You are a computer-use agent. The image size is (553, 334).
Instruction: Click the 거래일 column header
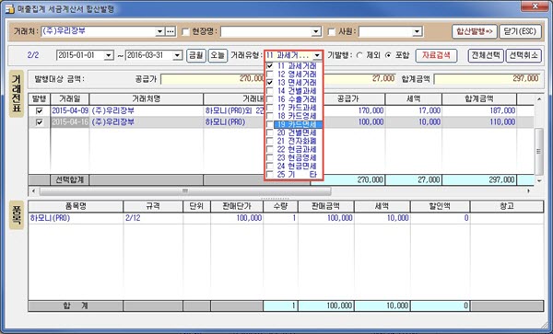click(x=70, y=98)
